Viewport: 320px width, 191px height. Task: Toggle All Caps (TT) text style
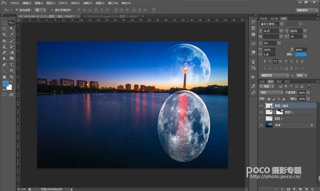[275, 62]
